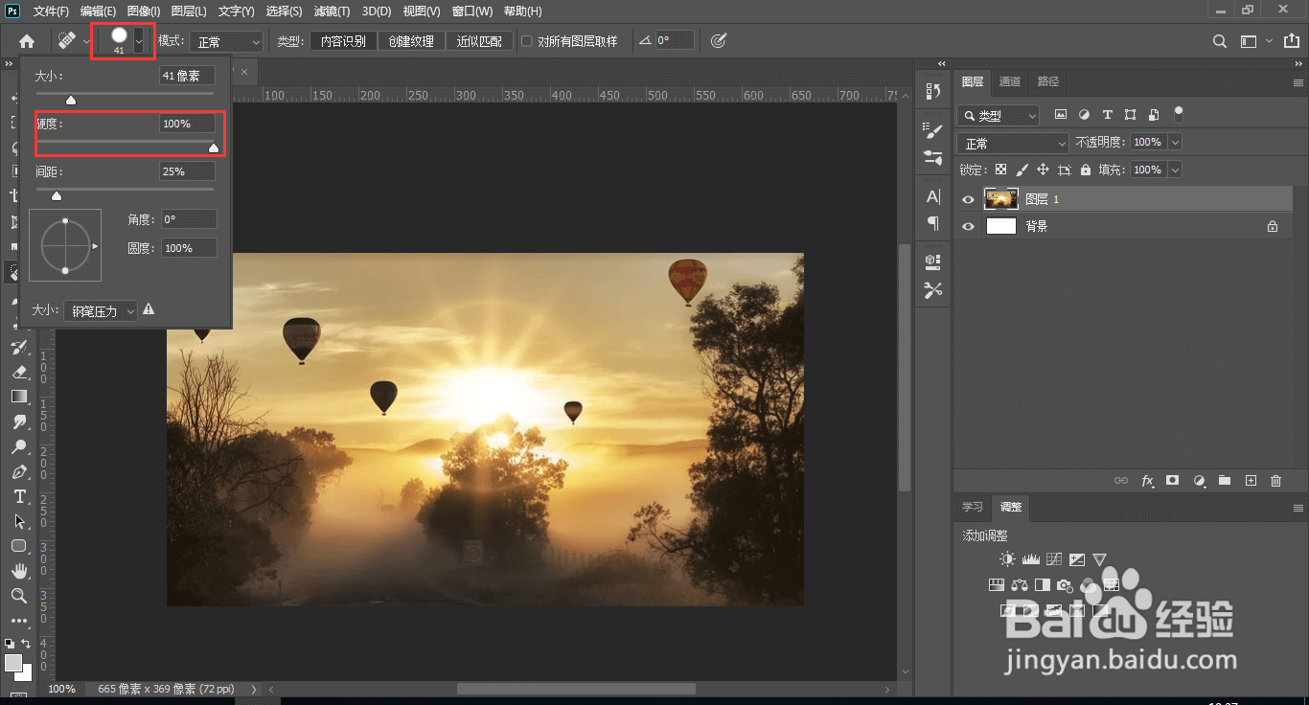The height and width of the screenshot is (705, 1309).
Task: Select the Hand tool
Action: pyautogui.click(x=19, y=571)
